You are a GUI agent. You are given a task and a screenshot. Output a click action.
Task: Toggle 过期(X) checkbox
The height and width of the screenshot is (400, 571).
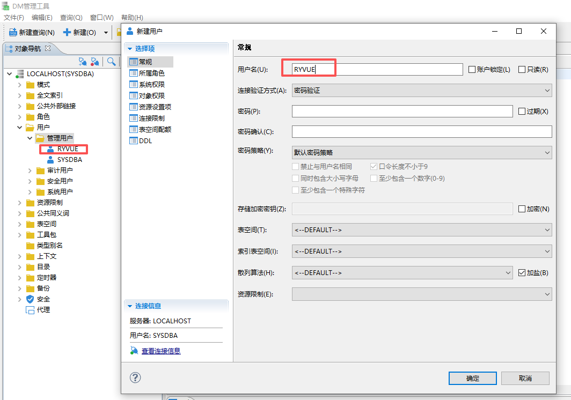522,112
